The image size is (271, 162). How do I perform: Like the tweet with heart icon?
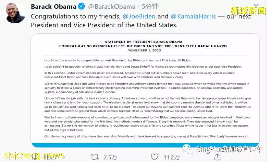pos(154,157)
